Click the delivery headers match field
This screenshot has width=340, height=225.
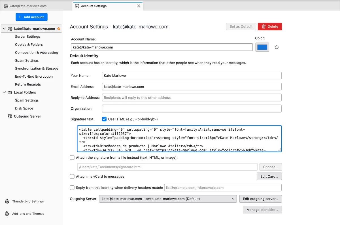coord(223,188)
